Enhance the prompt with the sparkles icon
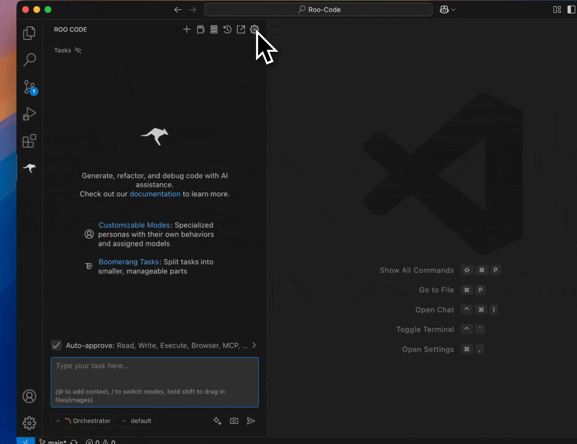577x444 pixels. [x=217, y=421]
